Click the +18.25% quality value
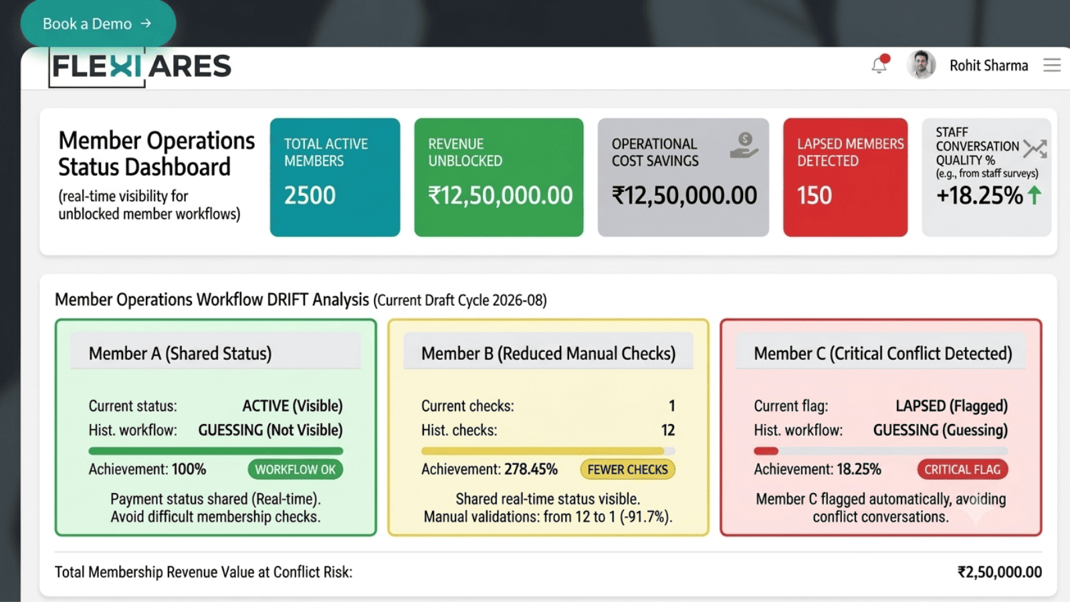The width and height of the screenshot is (1070, 602). point(979,195)
